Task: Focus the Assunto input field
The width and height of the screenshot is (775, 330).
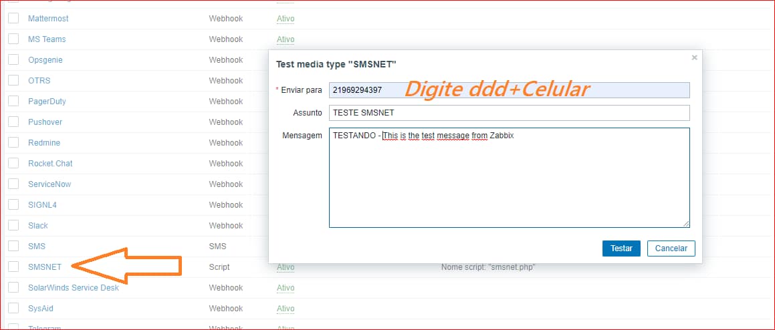Action: point(509,113)
